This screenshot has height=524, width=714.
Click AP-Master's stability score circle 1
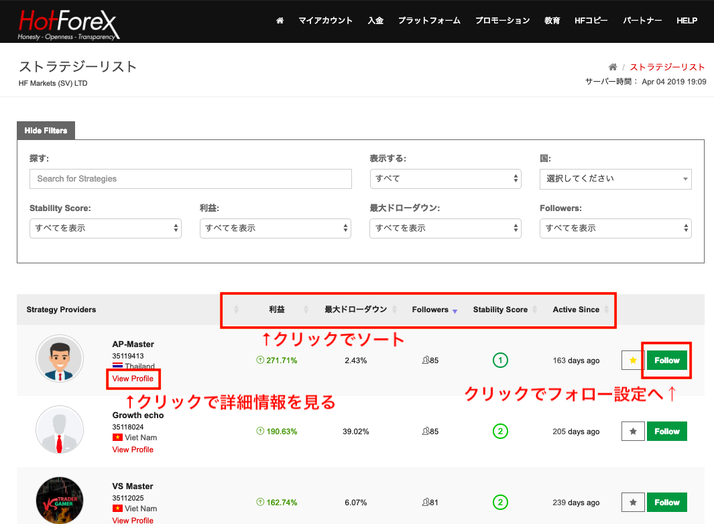tap(500, 361)
